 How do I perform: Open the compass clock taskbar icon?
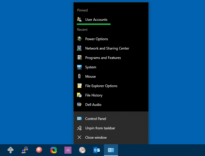pos(82,150)
